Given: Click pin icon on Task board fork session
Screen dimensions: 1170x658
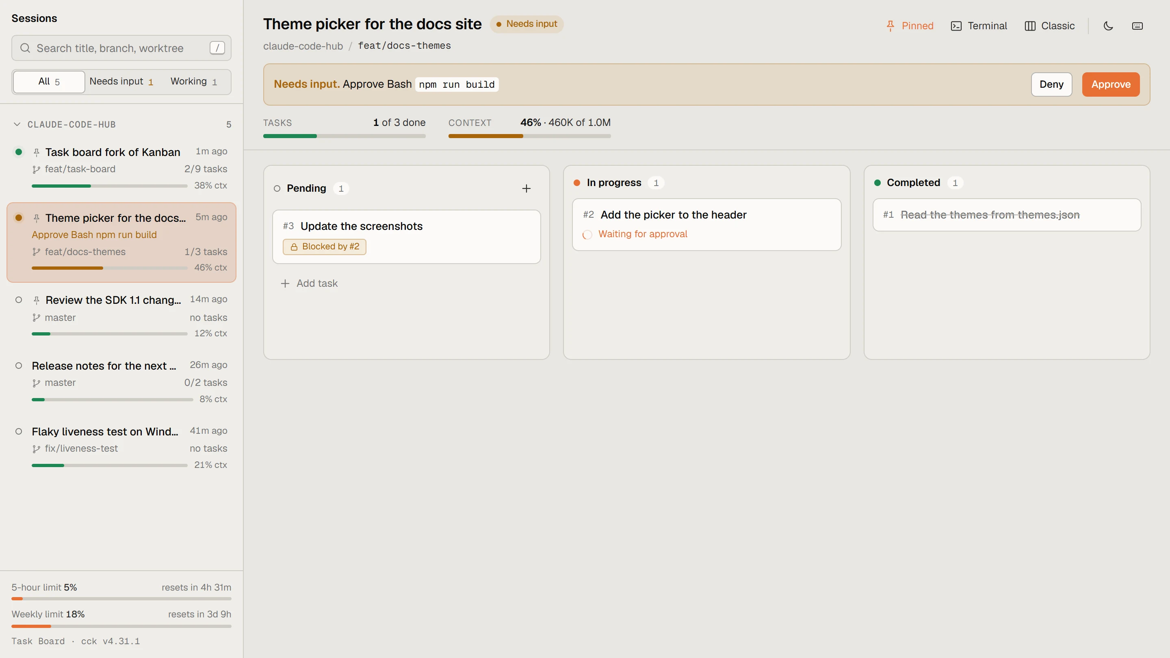Looking at the screenshot, I should tap(36, 152).
